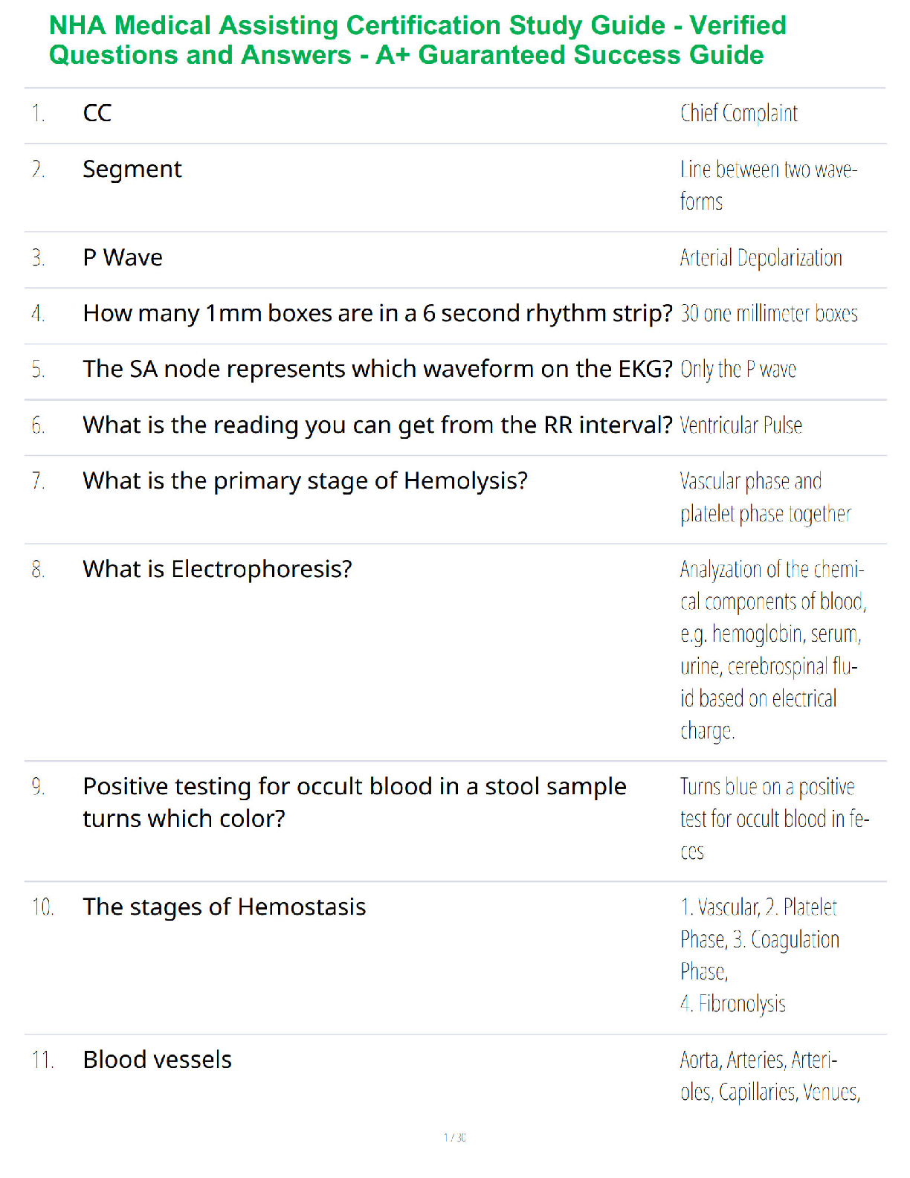The width and height of the screenshot is (910, 1178).
Task: Click the Arterial Depolarization answer
Action: (761, 258)
